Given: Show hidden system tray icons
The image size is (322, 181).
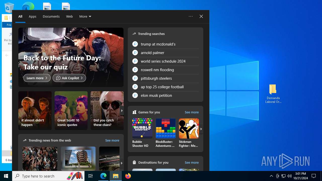Looking at the screenshot, I should coord(271,176).
